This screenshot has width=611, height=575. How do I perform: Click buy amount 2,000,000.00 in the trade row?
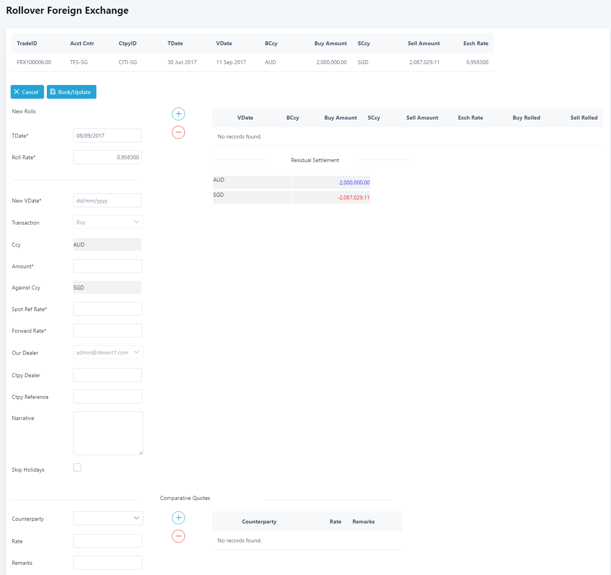[x=332, y=62]
